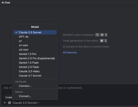Screen dimensions: 138x107
Task: Pick the o1-mini model
Action: pyautogui.click(x=35, y=45)
